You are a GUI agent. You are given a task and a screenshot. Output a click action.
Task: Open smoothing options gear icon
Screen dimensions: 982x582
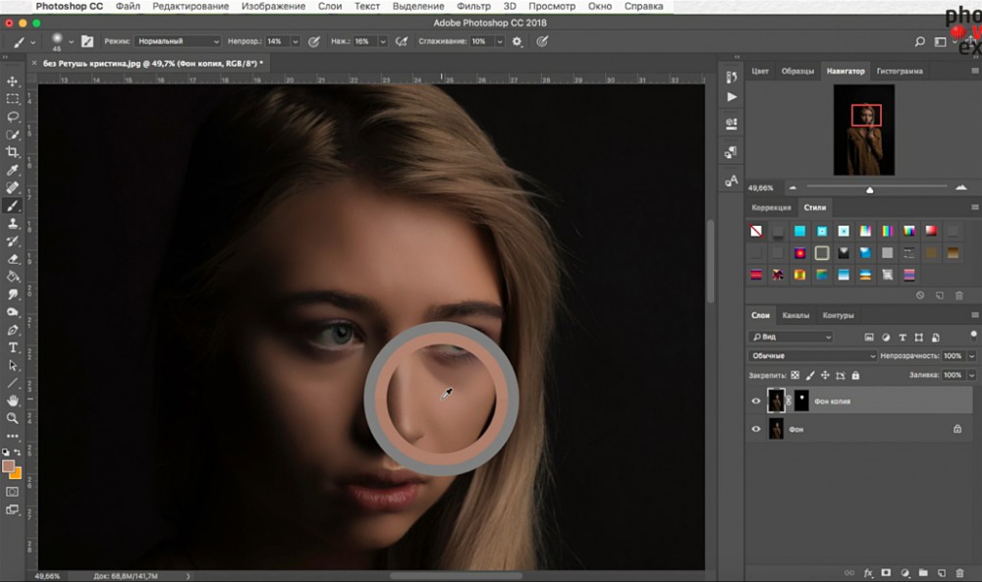[x=517, y=41]
